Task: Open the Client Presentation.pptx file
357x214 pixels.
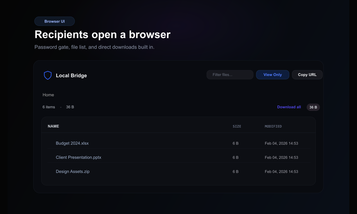Action: (x=78, y=157)
